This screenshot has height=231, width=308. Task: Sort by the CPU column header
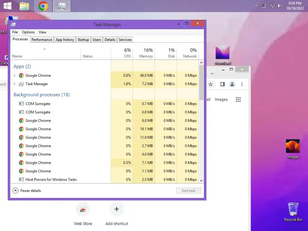pyautogui.click(x=122, y=53)
